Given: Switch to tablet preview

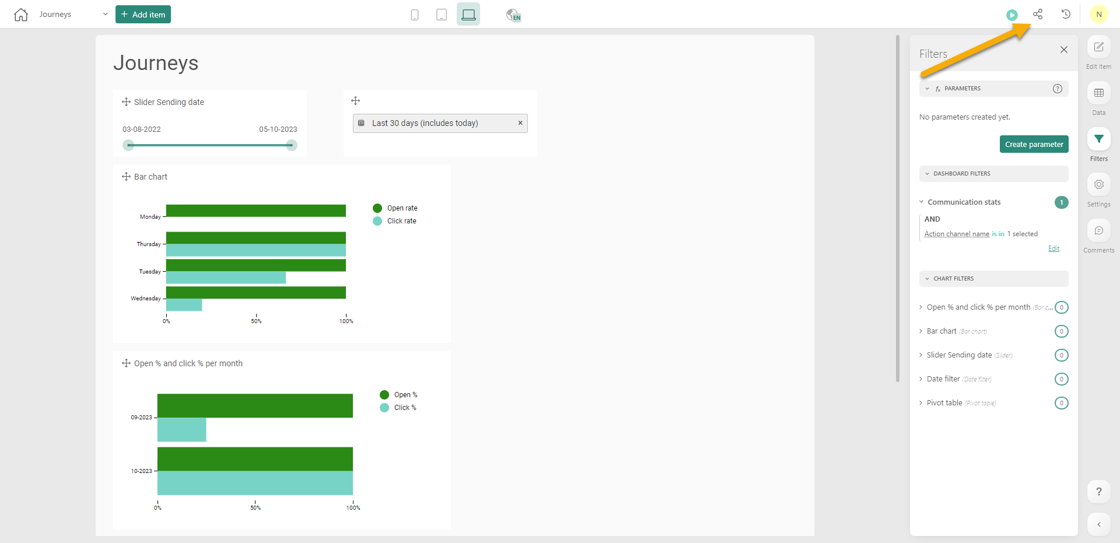Looking at the screenshot, I should [442, 15].
